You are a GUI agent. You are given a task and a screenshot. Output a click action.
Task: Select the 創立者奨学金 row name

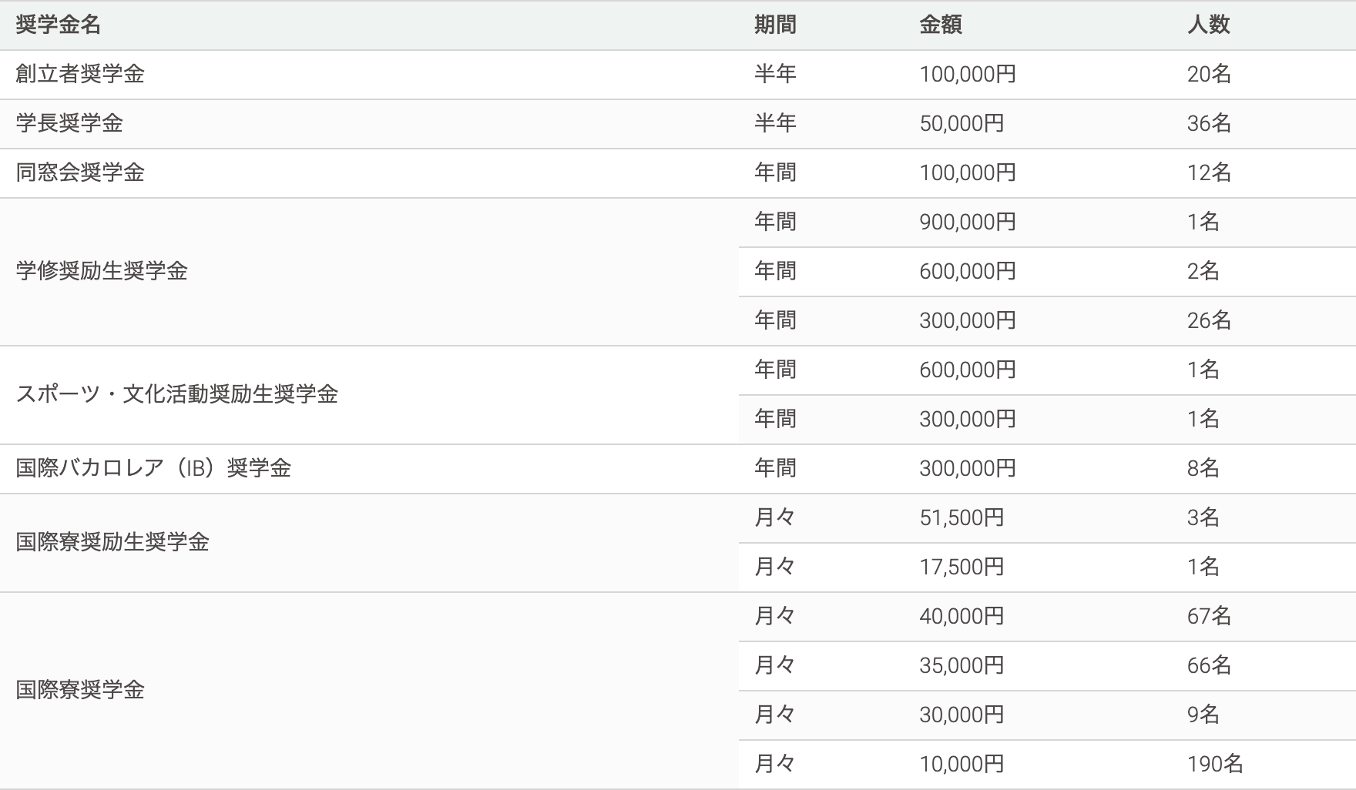click(x=80, y=74)
